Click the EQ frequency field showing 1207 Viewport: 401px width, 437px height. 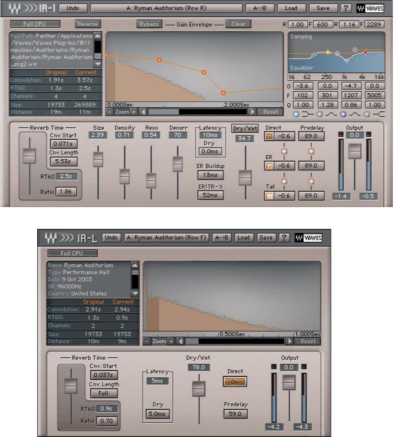pos(351,96)
